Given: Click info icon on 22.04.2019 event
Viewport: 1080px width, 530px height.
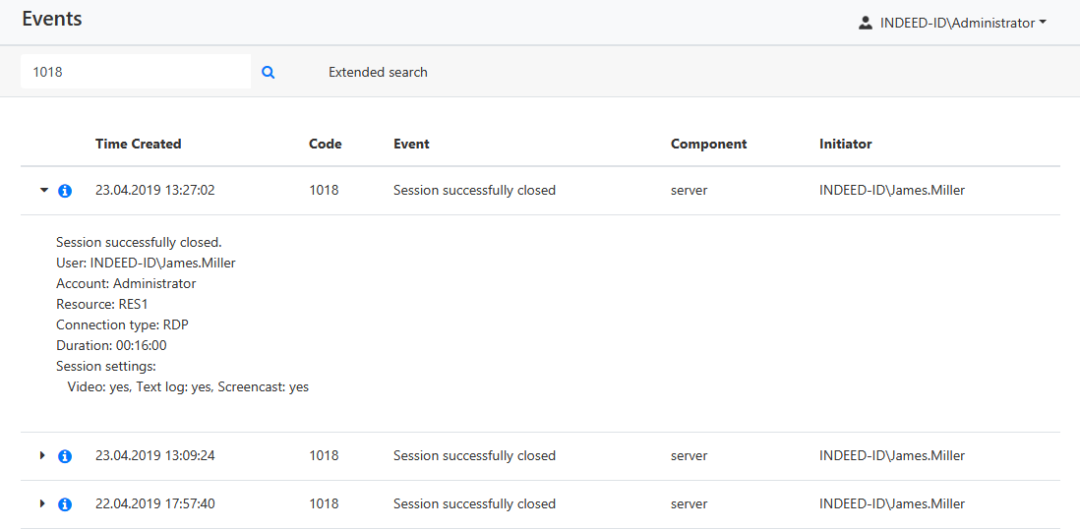Looking at the screenshot, I should [65, 504].
